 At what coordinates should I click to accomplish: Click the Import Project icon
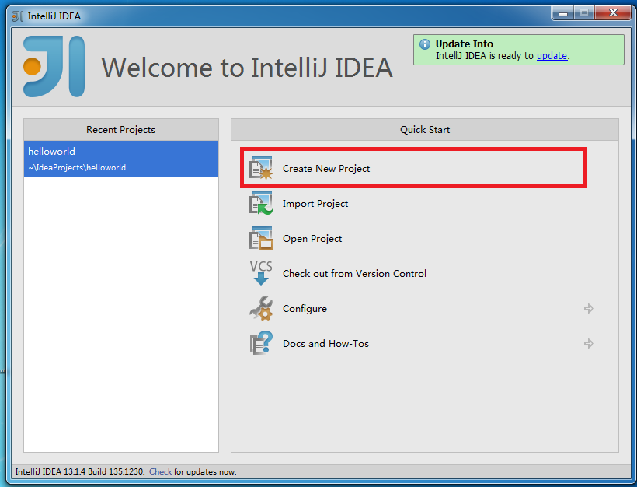point(261,204)
